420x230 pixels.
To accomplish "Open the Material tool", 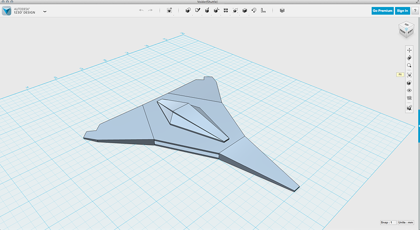I will pyautogui.click(x=282, y=10).
